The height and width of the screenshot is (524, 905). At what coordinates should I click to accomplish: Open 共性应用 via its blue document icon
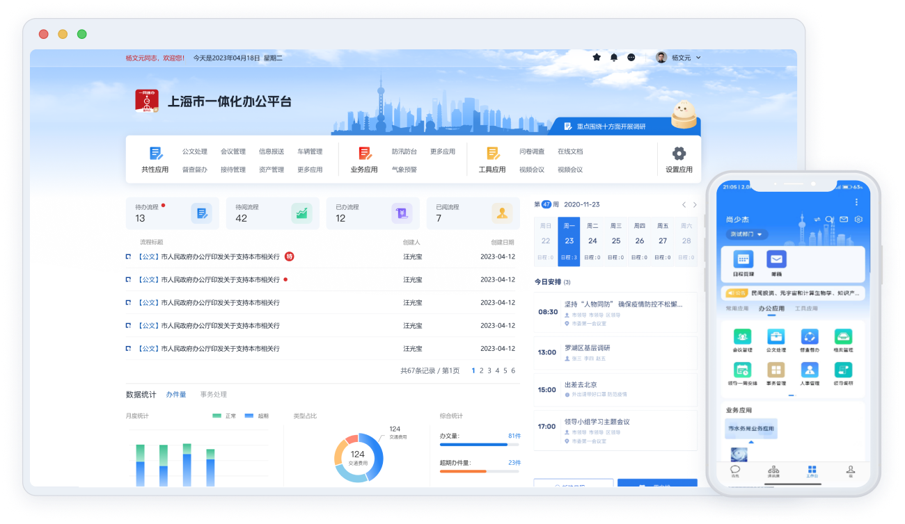coord(156,153)
